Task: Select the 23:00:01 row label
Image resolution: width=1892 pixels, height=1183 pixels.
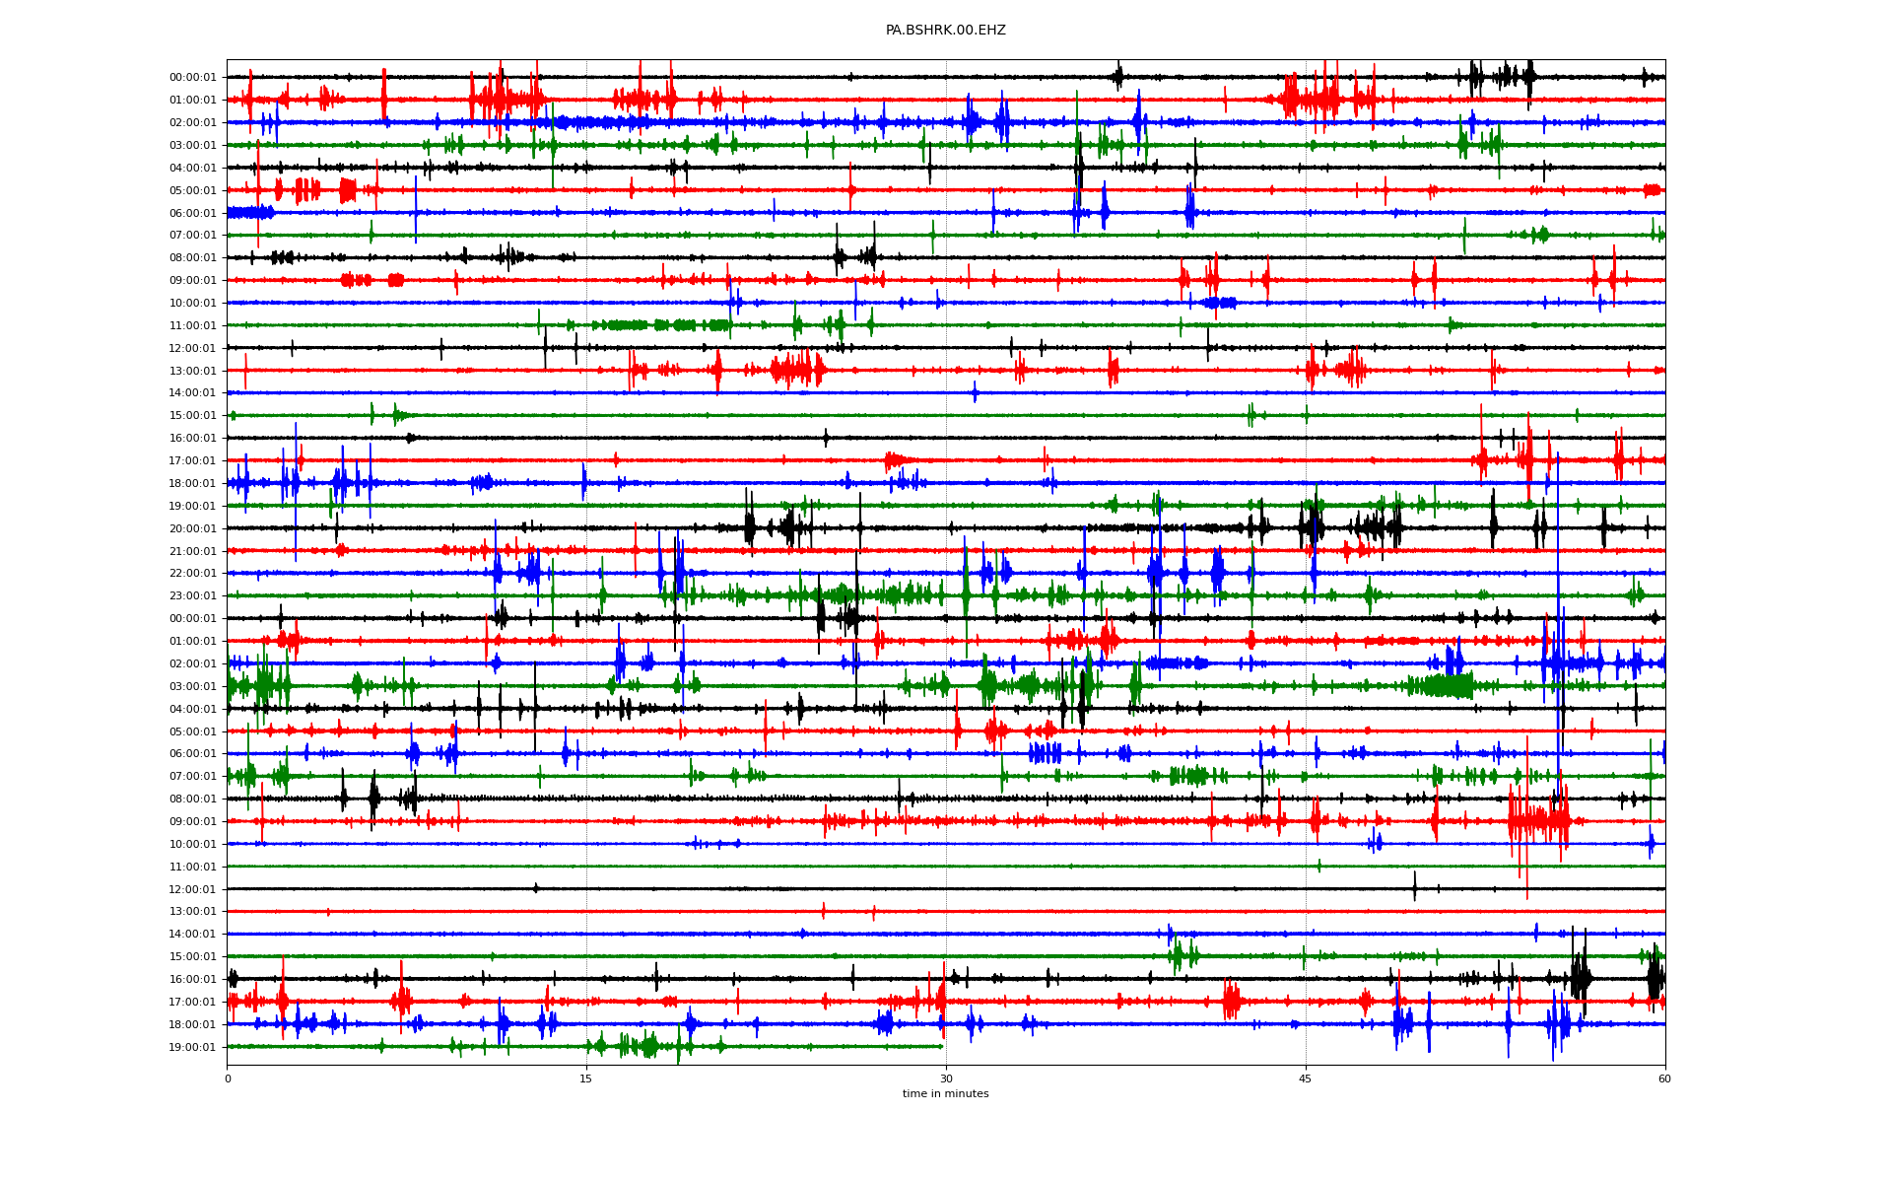Action: 192,596
